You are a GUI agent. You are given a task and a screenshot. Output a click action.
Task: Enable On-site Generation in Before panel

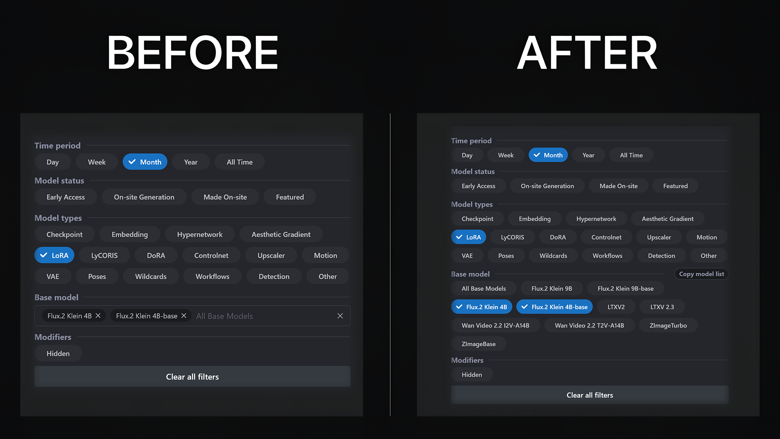144,197
